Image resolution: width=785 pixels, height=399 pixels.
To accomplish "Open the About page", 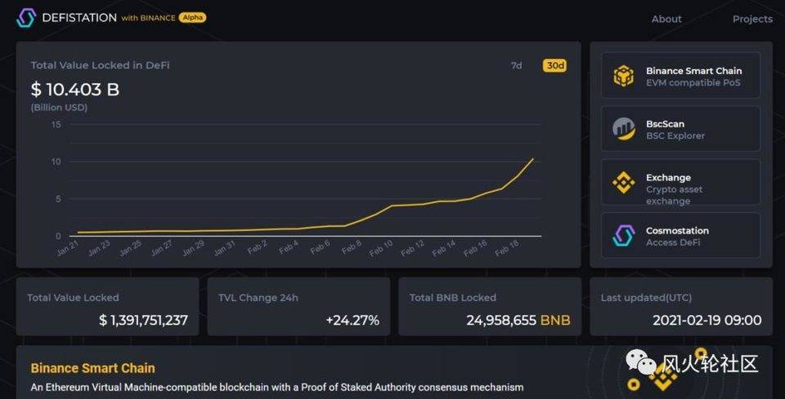I will click(x=666, y=19).
